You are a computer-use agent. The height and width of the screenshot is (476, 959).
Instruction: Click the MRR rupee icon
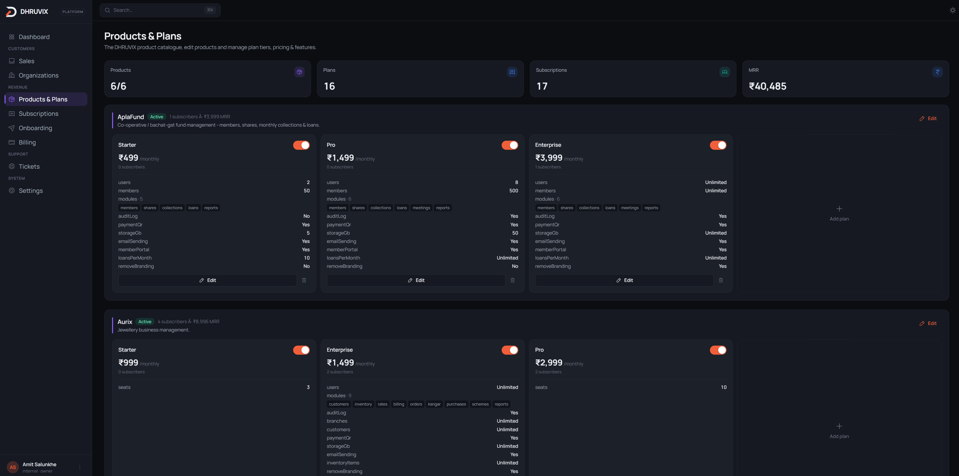[x=937, y=72]
